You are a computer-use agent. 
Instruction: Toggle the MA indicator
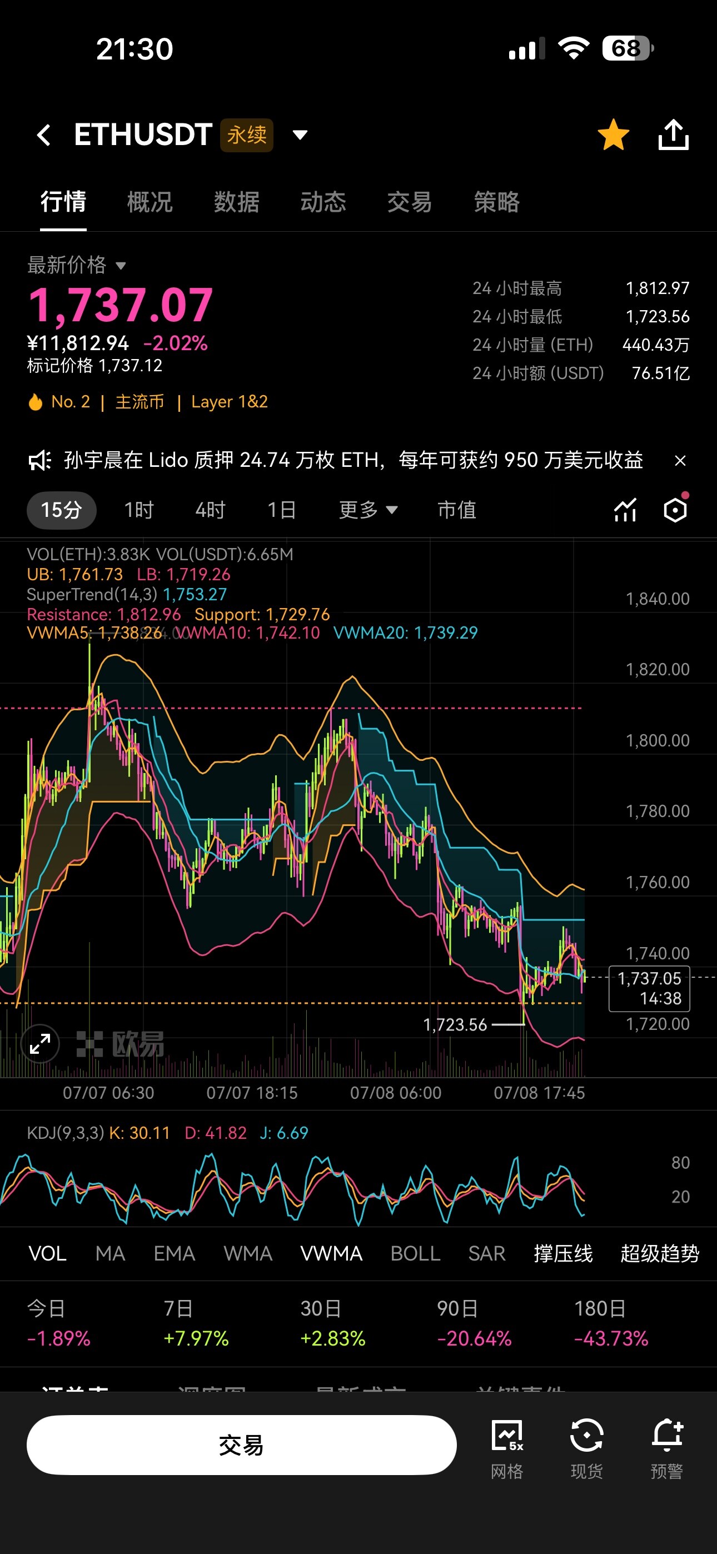pyautogui.click(x=110, y=1253)
